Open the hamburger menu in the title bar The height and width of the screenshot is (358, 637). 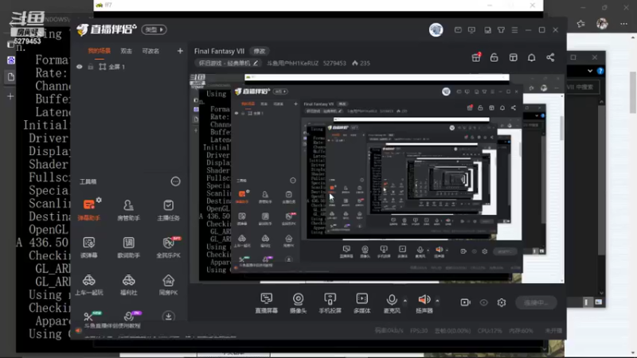(x=514, y=30)
